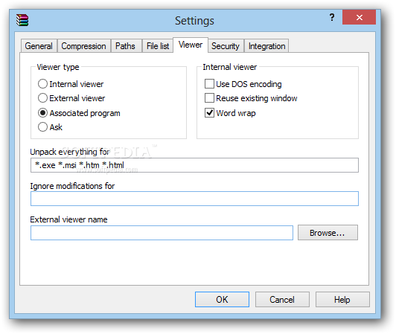This screenshot has width=396, height=334.
Task: Confirm settings with OK button
Action: 222,300
